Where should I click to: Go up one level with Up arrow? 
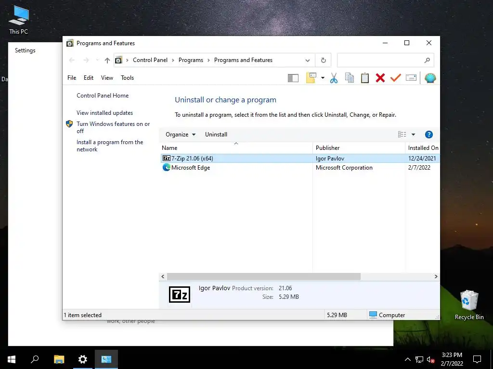[x=107, y=60]
